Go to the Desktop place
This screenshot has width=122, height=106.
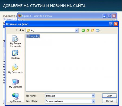point(15,54)
